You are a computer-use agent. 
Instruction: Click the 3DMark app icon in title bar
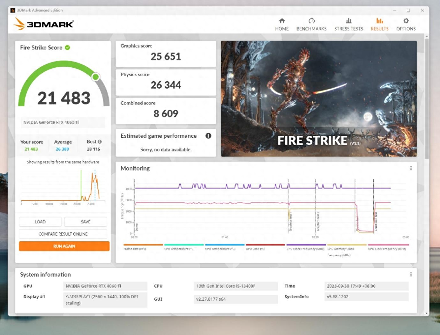pos(13,10)
